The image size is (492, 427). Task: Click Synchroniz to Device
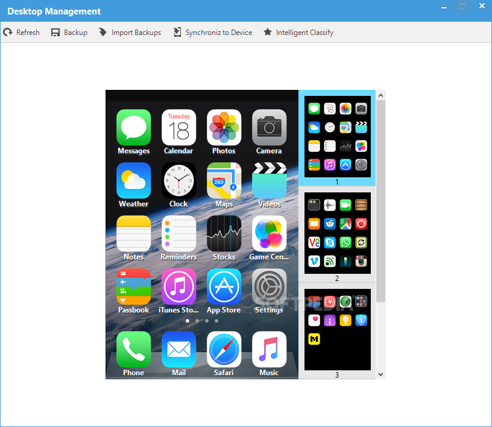click(213, 33)
